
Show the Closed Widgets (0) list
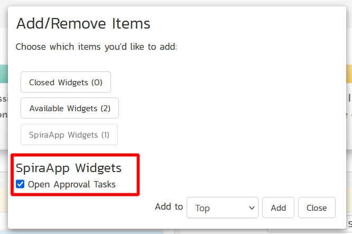pos(66,82)
